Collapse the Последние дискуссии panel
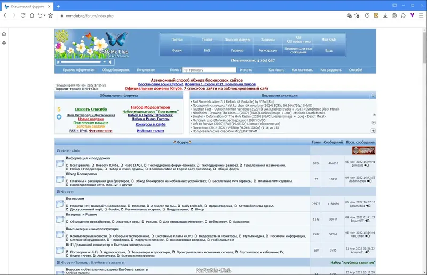This screenshot has width=427, height=275. point(373,95)
